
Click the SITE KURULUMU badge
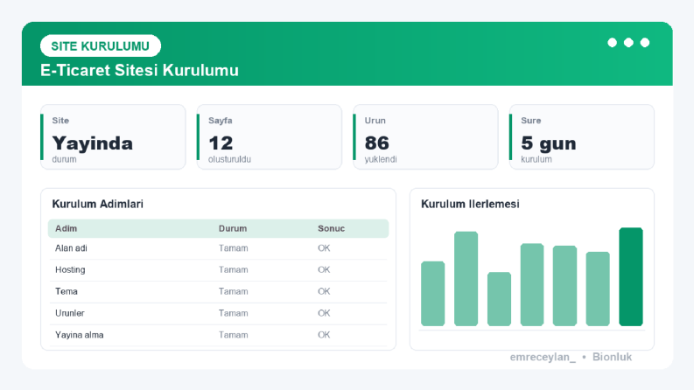101,46
